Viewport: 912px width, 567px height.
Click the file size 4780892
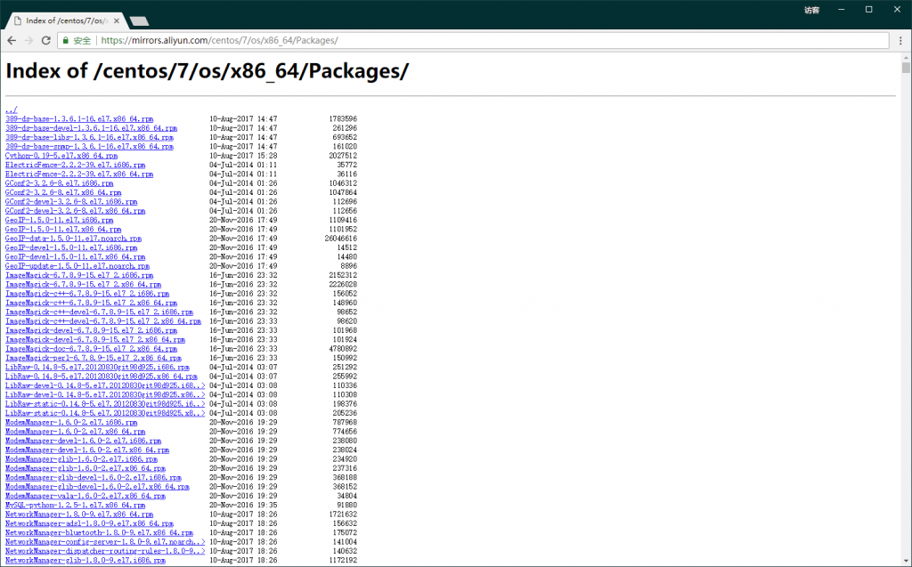[343, 349]
